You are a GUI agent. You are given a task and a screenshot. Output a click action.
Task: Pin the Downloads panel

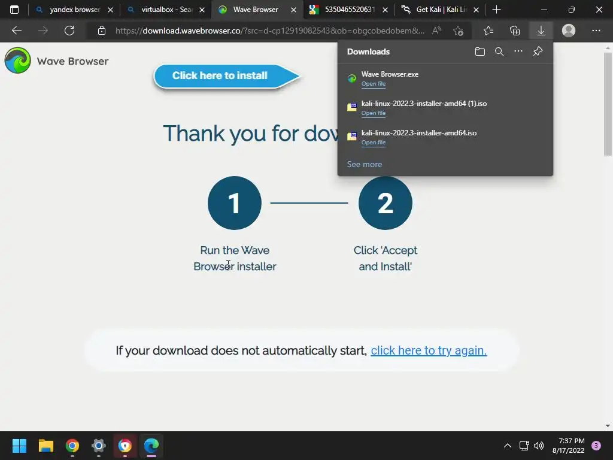(538, 52)
